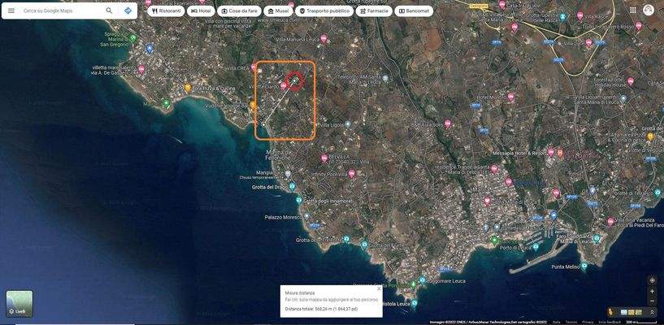Filter by Farmacie
664x325 pixels.
374,11
